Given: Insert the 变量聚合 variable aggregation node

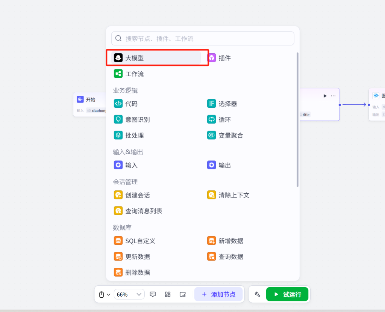Looking at the screenshot, I should 230,136.
